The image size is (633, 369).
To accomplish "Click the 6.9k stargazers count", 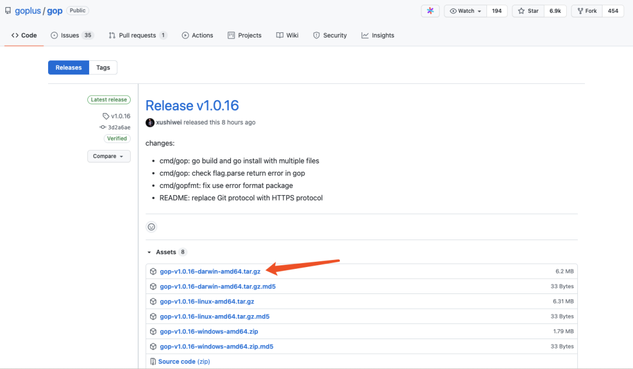I will (555, 11).
